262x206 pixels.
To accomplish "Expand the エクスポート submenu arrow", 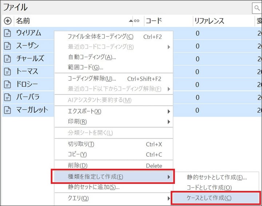I will click(x=168, y=111).
